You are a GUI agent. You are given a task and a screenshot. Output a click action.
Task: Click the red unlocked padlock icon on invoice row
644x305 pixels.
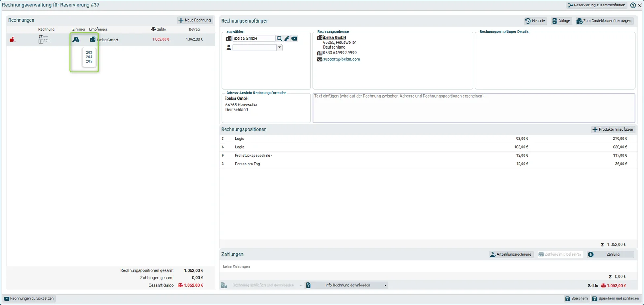tap(12, 39)
